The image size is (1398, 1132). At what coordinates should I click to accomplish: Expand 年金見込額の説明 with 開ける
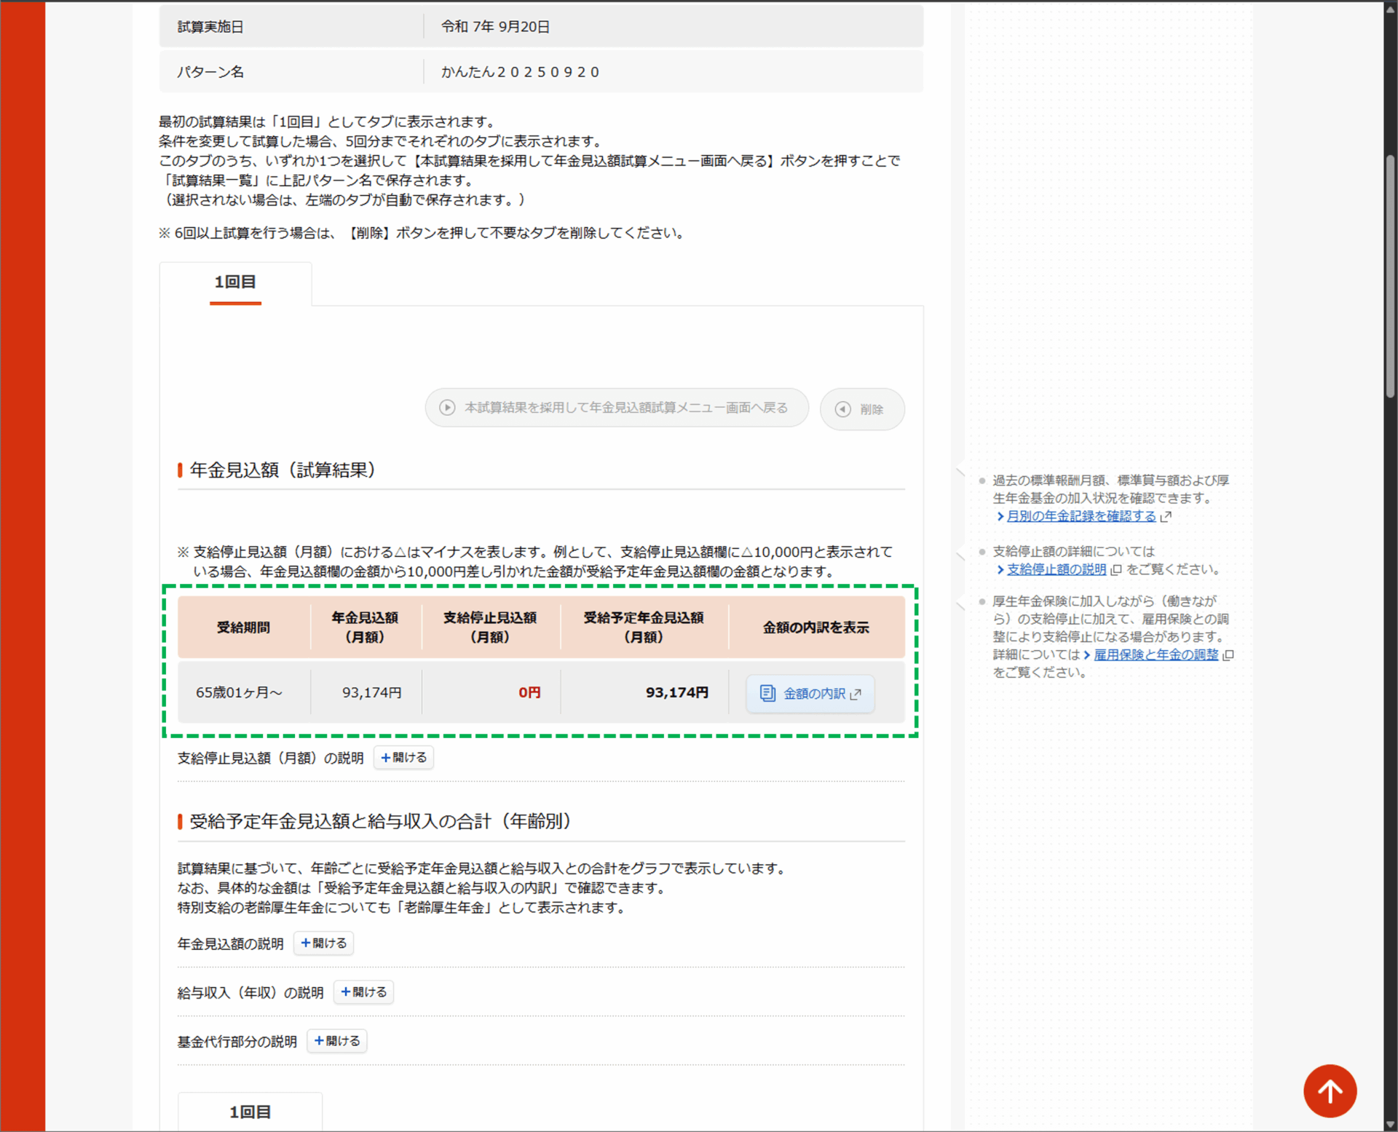pos(324,943)
